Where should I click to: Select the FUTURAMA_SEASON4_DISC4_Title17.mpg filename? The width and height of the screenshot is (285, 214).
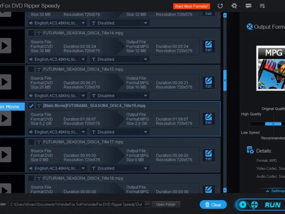[x=83, y=142]
